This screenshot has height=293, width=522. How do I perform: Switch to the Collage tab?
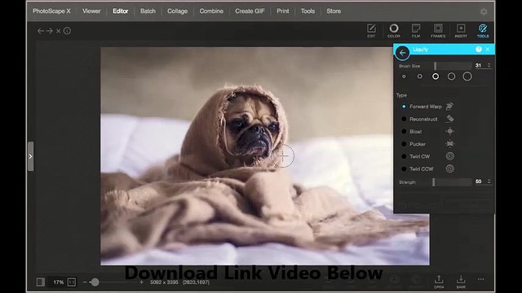click(178, 11)
